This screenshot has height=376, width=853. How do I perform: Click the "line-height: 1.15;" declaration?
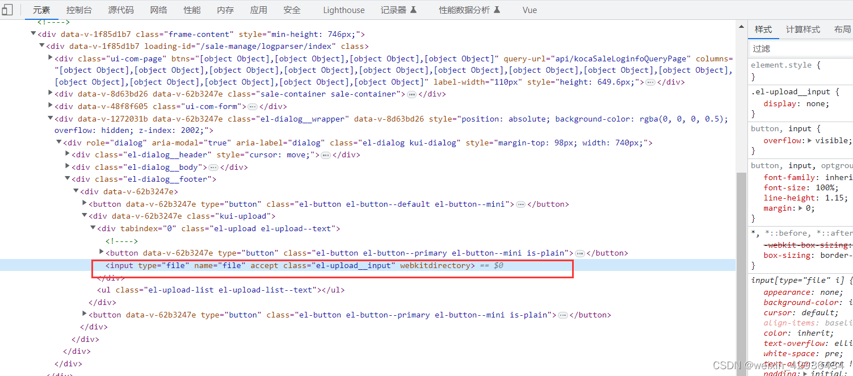pyautogui.click(x=805, y=198)
